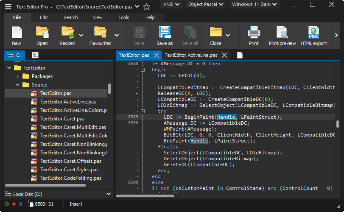Expand the Packages folder in the tree
This screenshot has width=344, height=212.
click(18, 76)
